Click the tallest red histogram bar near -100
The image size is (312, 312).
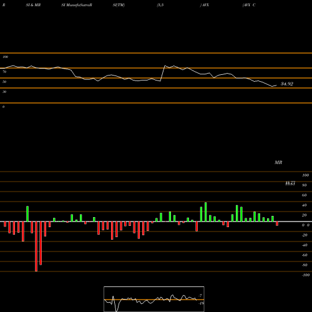pyautogui.click(x=36, y=246)
